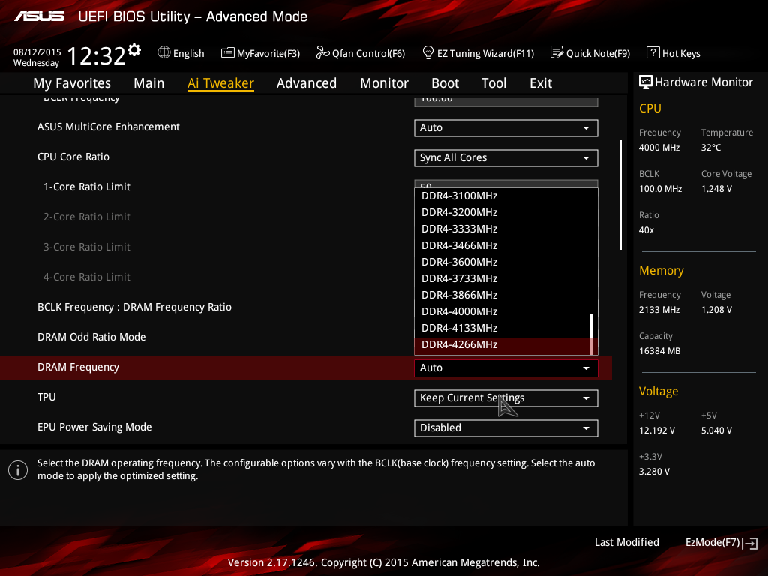Click the 12:32 clock display
768x576 pixels.
[96, 55]
